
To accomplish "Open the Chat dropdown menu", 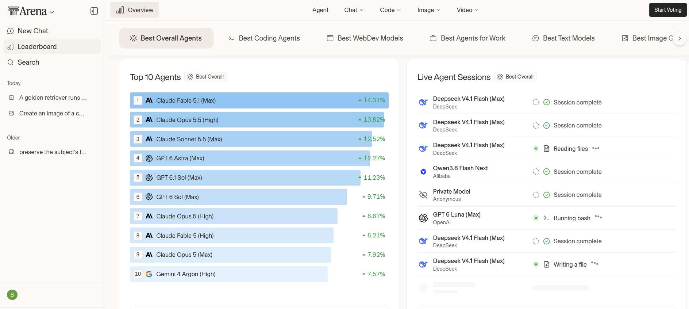I will tap(354, 10).
